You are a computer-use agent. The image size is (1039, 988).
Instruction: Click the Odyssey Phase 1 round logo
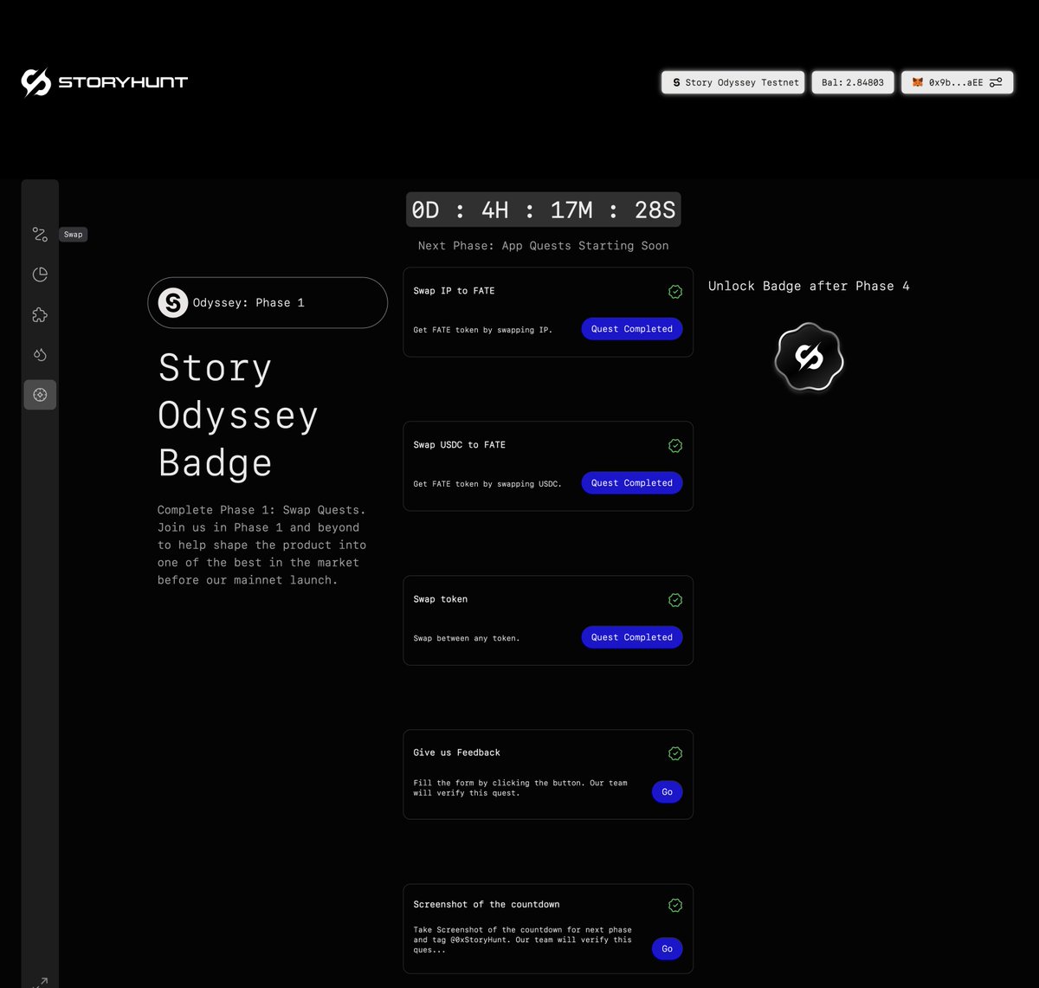[173, 303]
